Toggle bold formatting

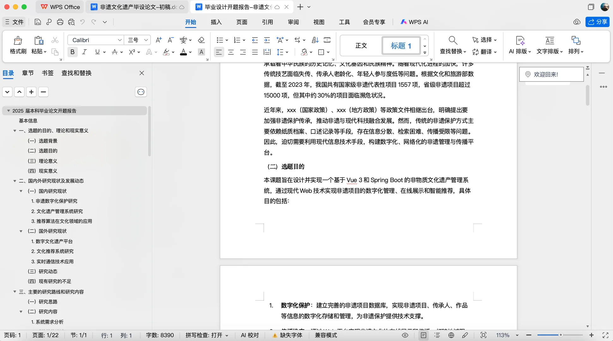(x=72, y=52)
